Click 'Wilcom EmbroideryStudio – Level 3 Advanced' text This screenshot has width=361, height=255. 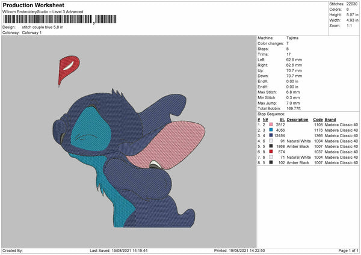43,12
